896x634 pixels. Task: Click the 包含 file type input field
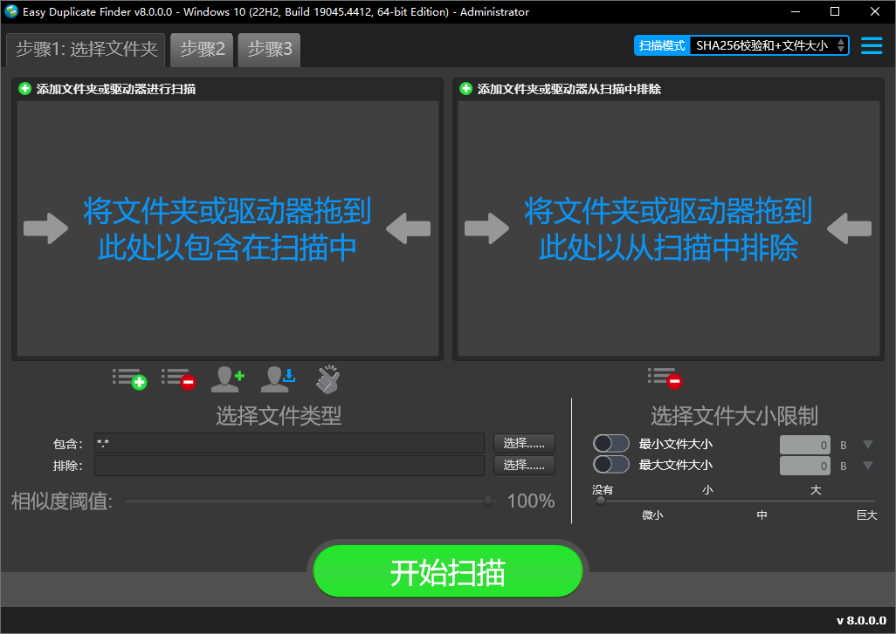[x=289, y=443]
